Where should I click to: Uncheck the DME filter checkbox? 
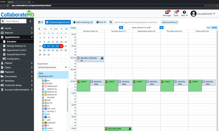(43, 100)
